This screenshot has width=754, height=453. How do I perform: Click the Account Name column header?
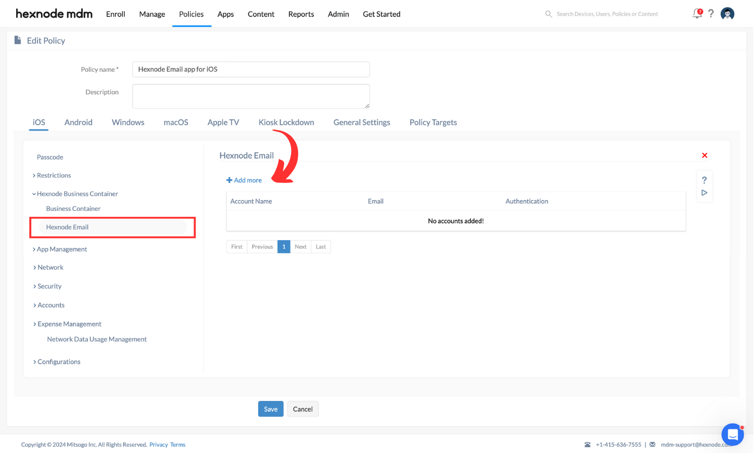(x=251, y=201)
